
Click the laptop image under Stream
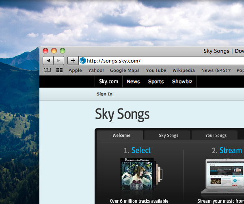(x=222, y=177)
